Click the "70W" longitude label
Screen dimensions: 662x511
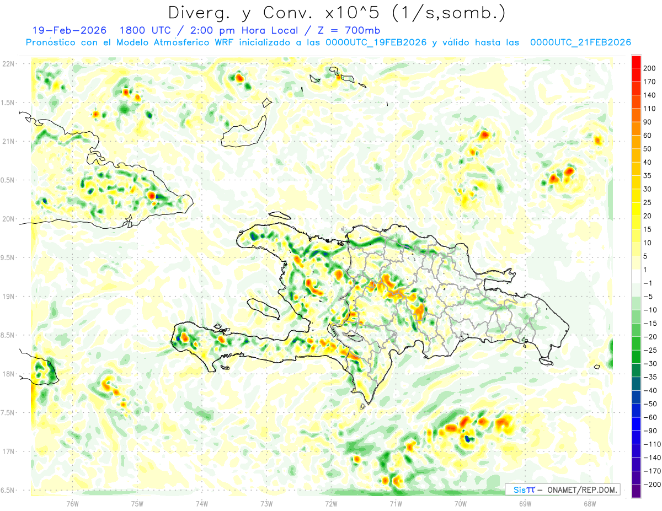(x=460, y=503)
